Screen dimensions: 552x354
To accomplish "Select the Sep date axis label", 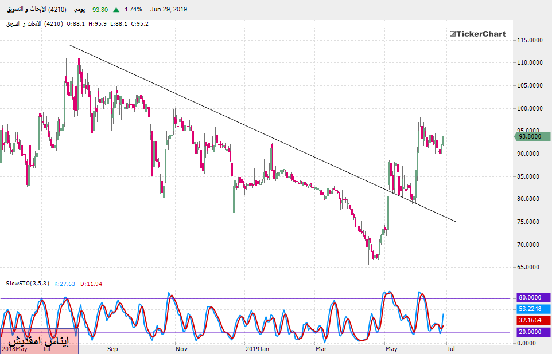I will coord(112,348).
